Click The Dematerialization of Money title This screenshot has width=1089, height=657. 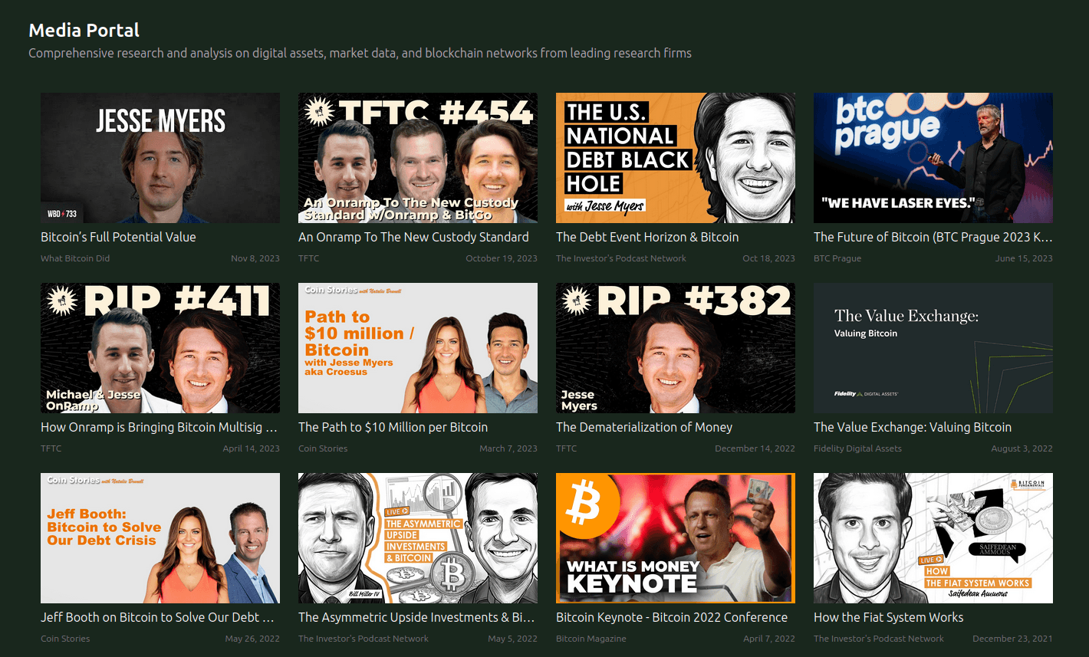644,427
